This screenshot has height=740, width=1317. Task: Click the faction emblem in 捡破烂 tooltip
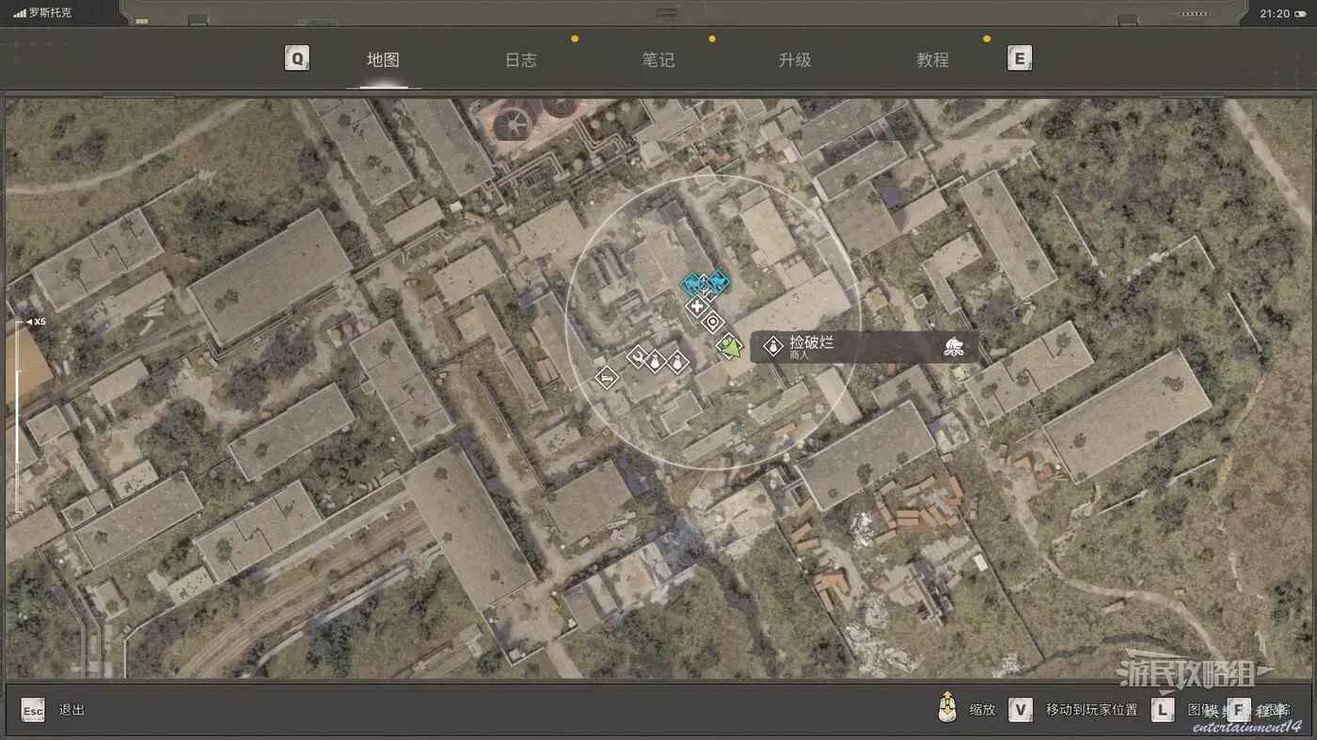pos(952,347)
